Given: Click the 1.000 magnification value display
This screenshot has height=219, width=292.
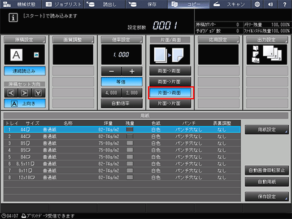Looking at the screenshot, I should [x=121, y=55].
